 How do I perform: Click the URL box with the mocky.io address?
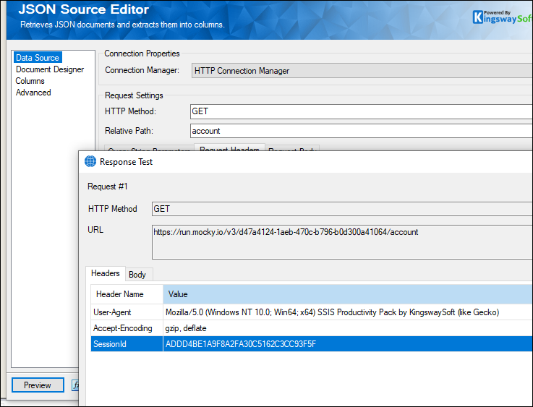[x=342, y=242]
